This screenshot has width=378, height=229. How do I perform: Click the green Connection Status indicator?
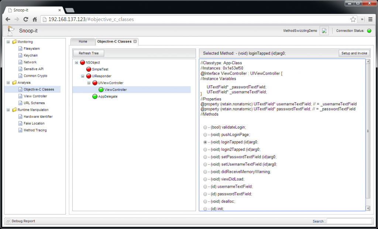coord(369,31)
